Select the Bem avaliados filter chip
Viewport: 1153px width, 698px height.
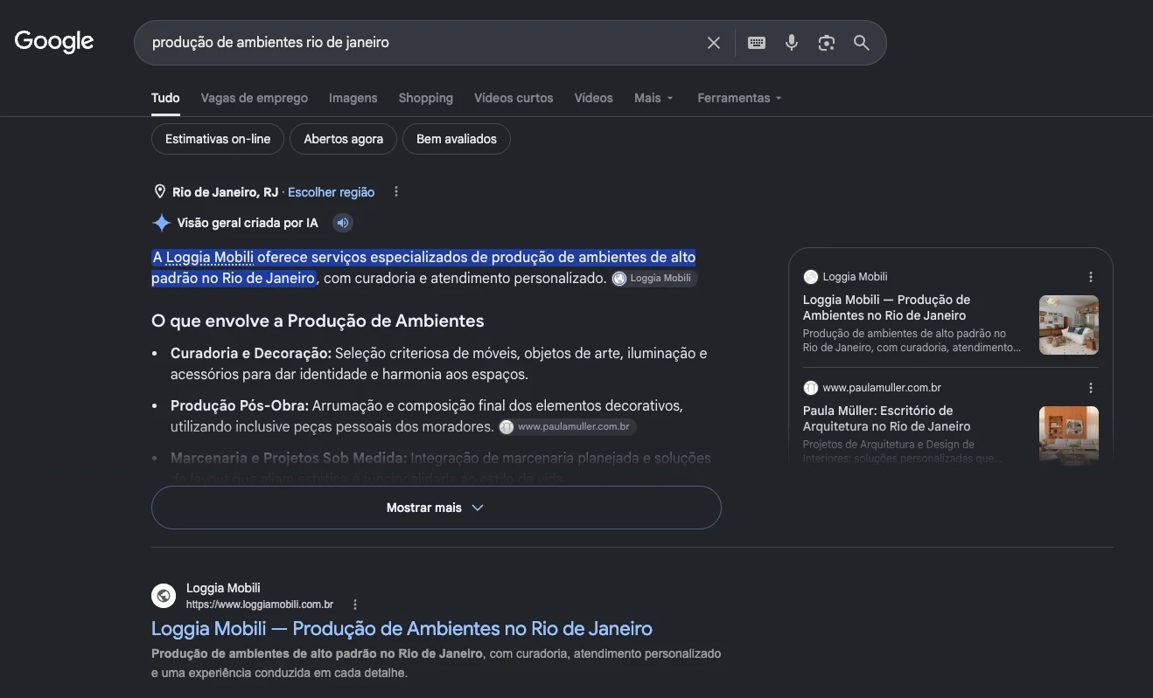tap(457, 139)
